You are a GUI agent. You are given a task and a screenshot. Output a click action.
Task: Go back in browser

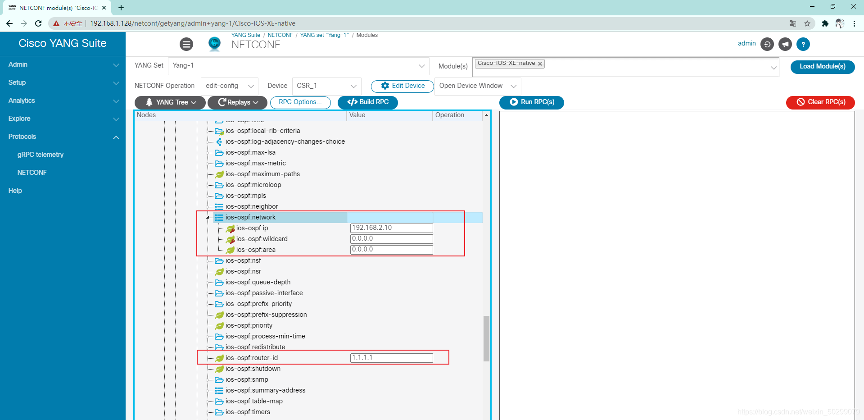tap(9, 23)
